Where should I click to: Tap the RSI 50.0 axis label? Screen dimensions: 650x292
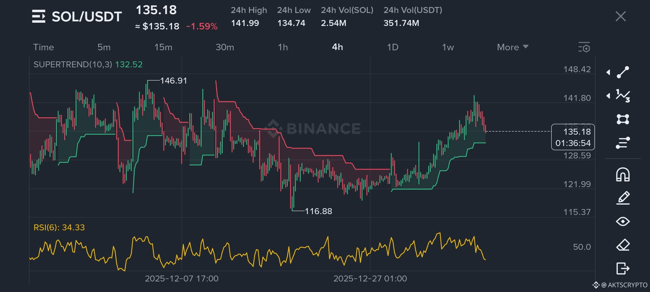tap(582, 247)
